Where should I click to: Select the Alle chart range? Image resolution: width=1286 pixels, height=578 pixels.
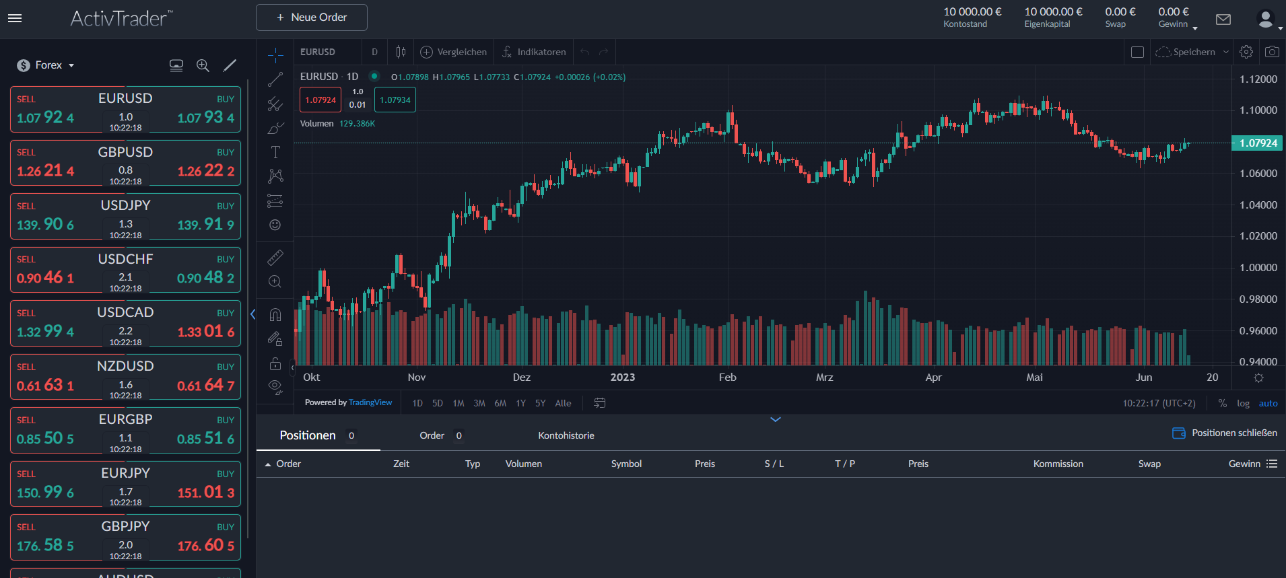563,404
